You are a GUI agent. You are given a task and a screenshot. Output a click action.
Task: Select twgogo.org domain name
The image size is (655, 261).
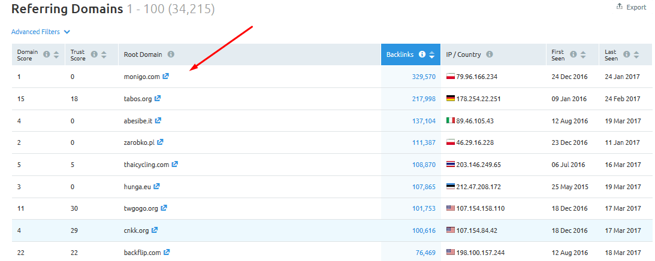[141, 208]
